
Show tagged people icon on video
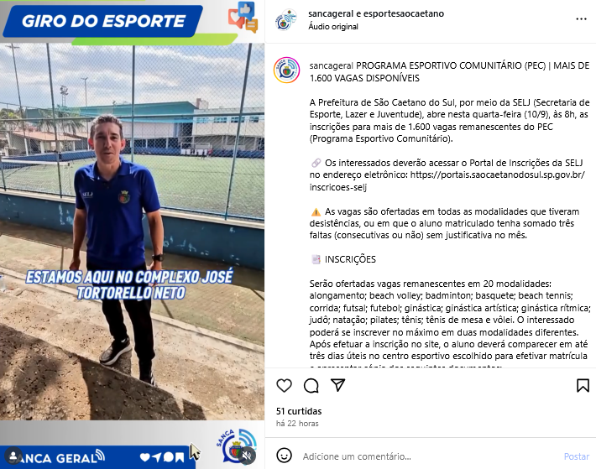pos(13,456)
